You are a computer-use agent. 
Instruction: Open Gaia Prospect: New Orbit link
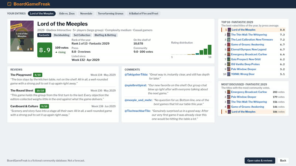(x=246, y=59)
